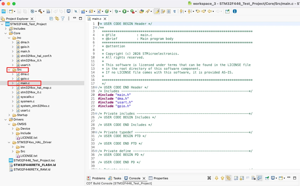
Task: Click the blue Information Center icon
Action: 235,11
